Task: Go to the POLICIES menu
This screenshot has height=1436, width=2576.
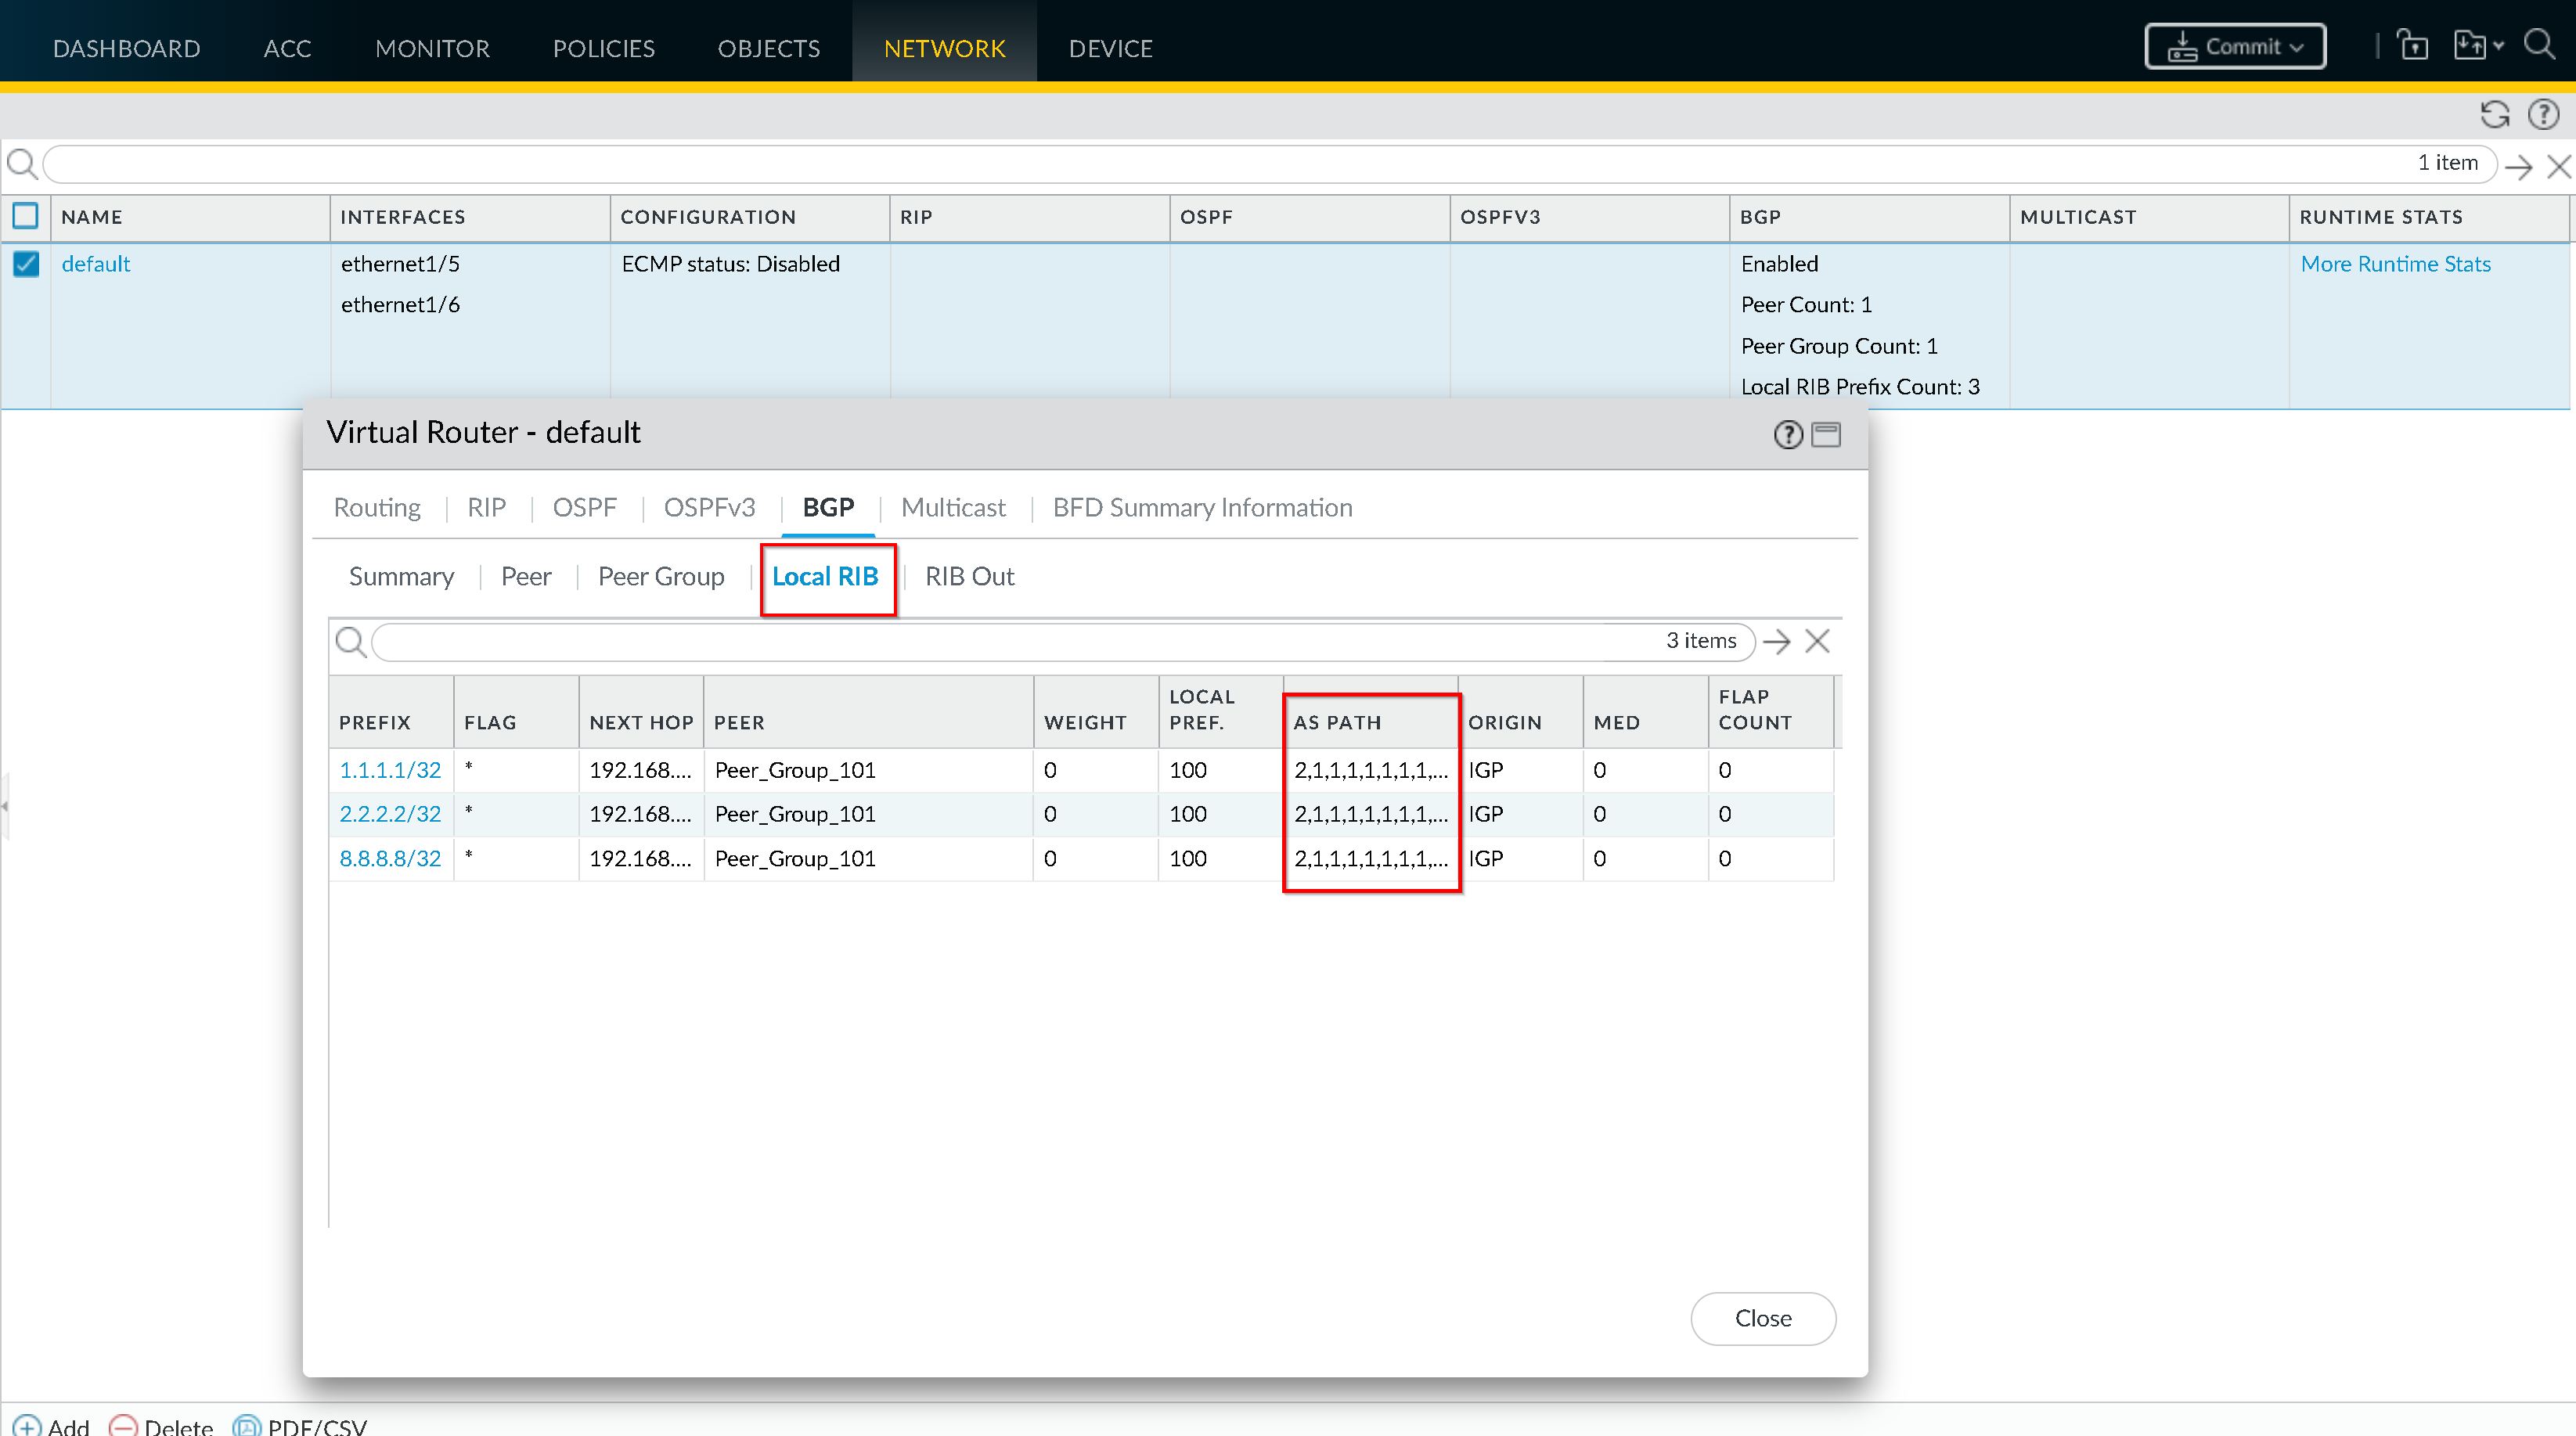Action: point(603,48)
